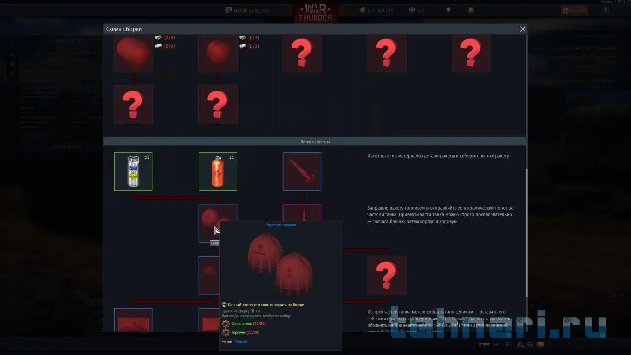The image size is (631, 355).
Task: Click the gear icon next to Горючее
Action: tap(226, 332)
